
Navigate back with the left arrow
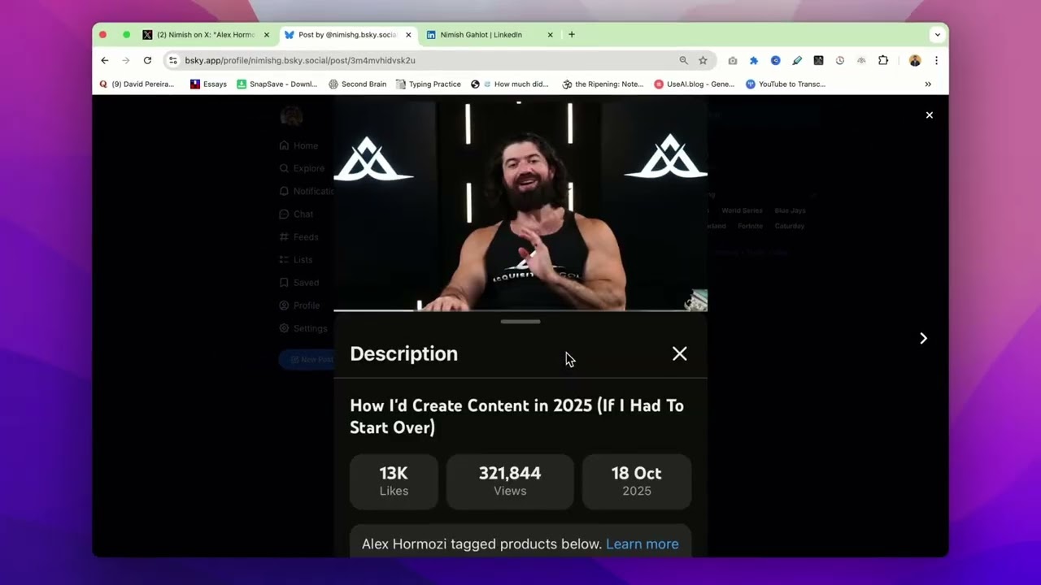click(105, 60)
